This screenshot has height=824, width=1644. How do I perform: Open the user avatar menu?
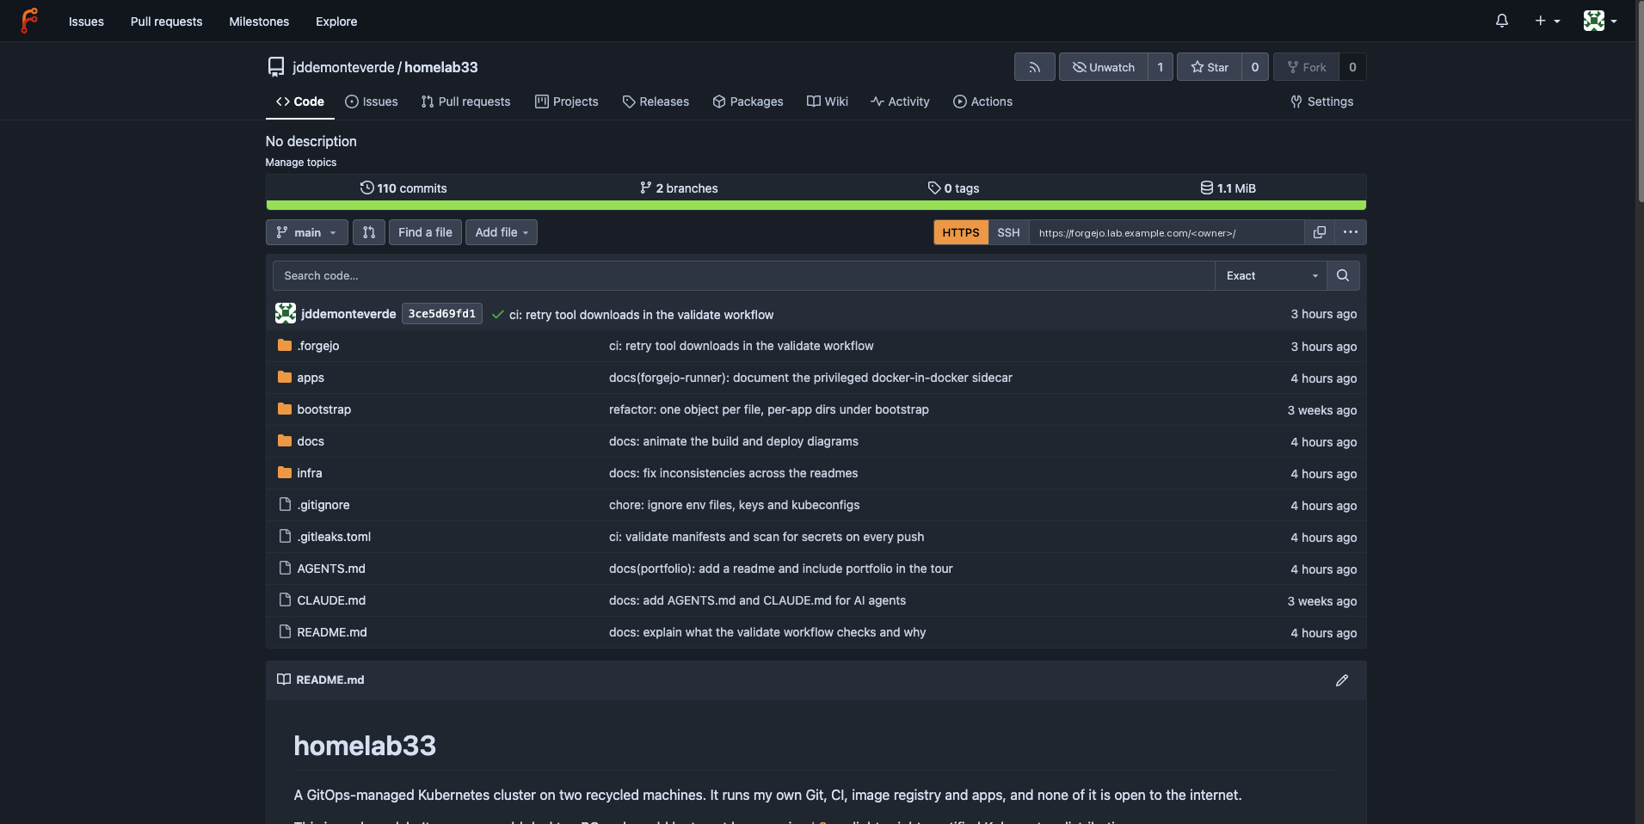pyautogui.click(x=1599, y=21)
